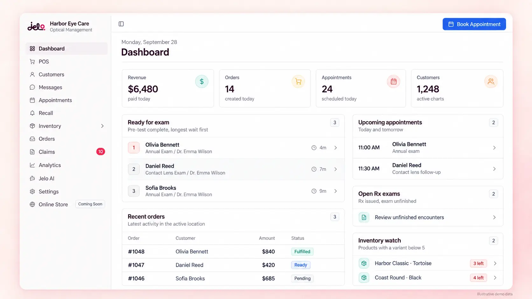Click the Analytics chart icon in sidebar
Image resolution: width=532 pixels, height=299 pixels.
coord(32,165)
